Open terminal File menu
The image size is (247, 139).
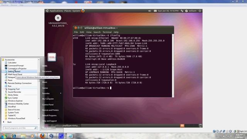pos(76,32)
